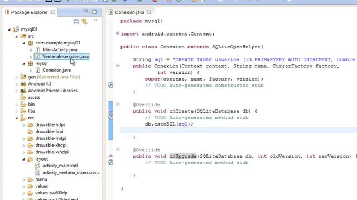Maximize the Package Explorer view
This screenshot has width=357, height=200.
tap(94, 12)
